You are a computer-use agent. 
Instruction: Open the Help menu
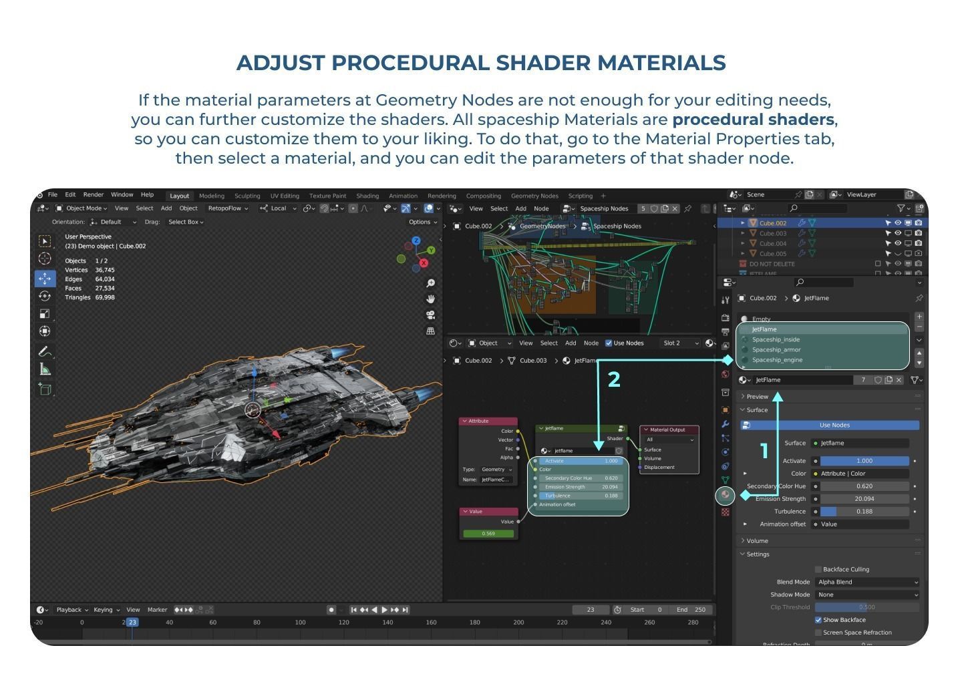(147, 195)
